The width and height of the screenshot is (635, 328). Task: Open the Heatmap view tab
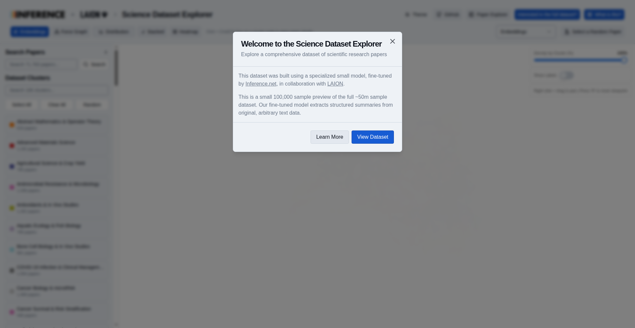tap(185, 32)
